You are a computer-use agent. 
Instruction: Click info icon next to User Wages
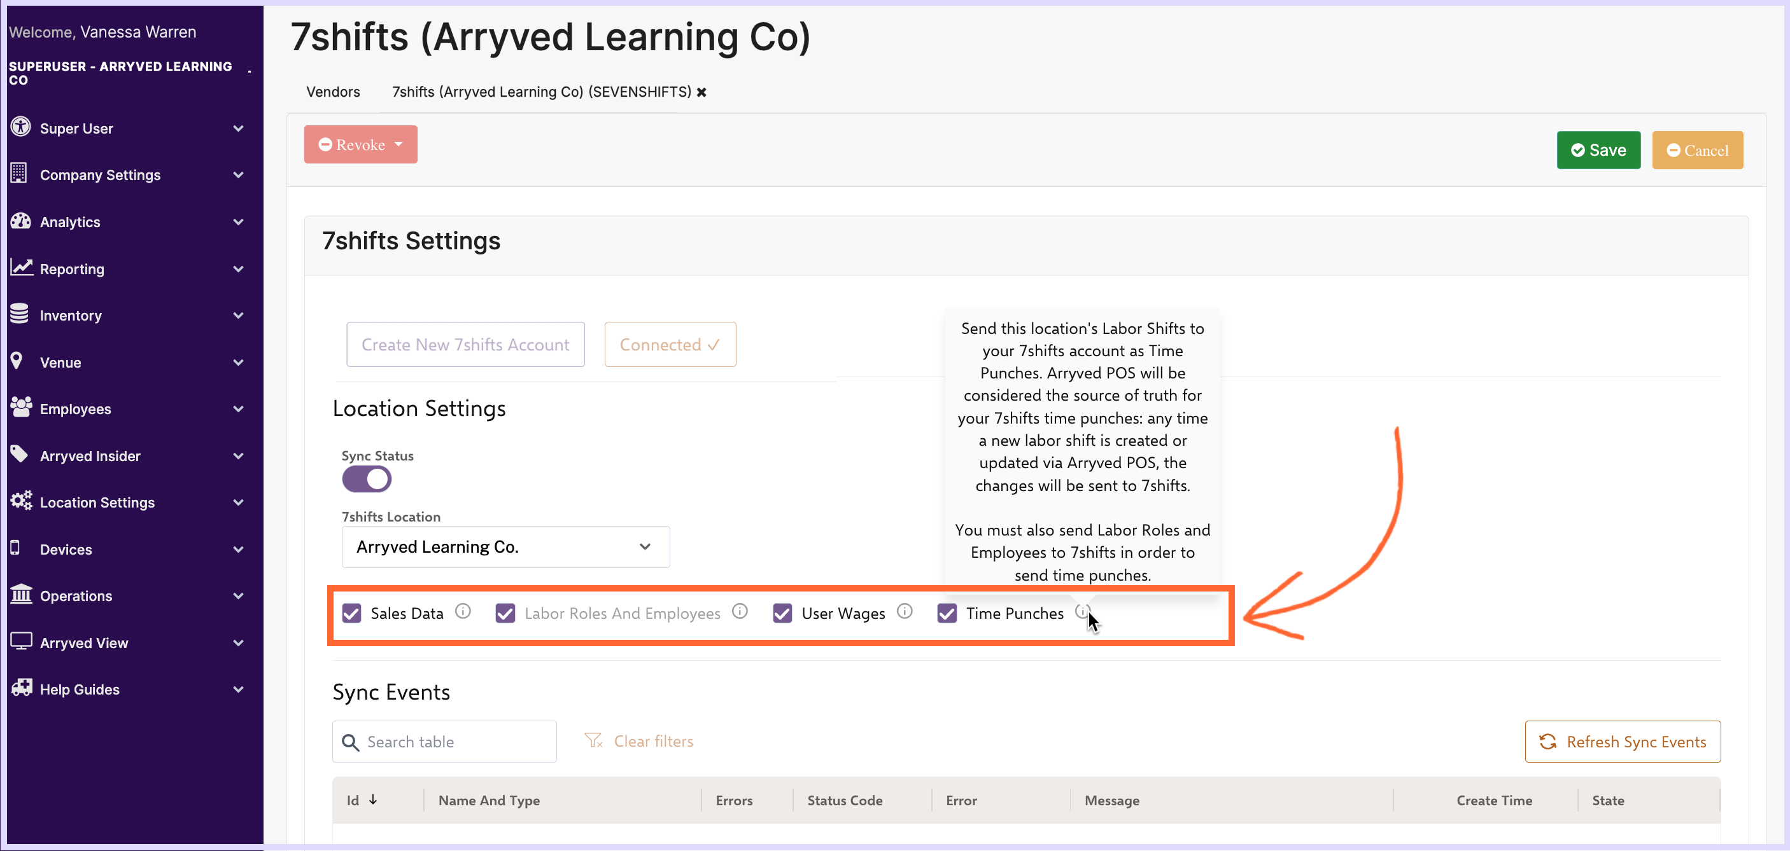(905, 611)
